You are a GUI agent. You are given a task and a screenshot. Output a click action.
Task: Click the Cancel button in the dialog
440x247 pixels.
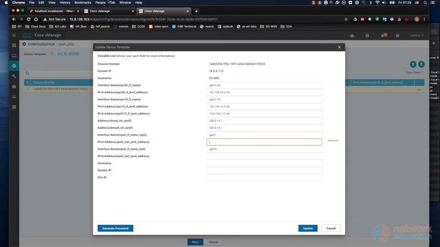pyautogui.click(x=331, y=228)
